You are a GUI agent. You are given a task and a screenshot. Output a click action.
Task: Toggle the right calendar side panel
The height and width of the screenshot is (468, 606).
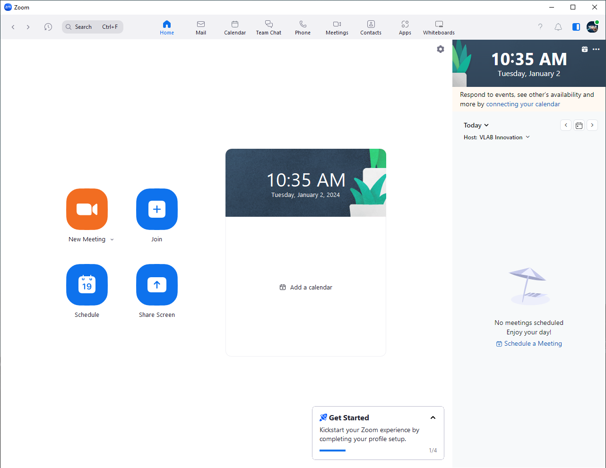click(x=576, y=27)
